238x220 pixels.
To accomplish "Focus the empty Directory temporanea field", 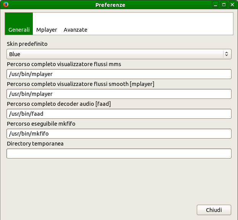I will 119,154.
